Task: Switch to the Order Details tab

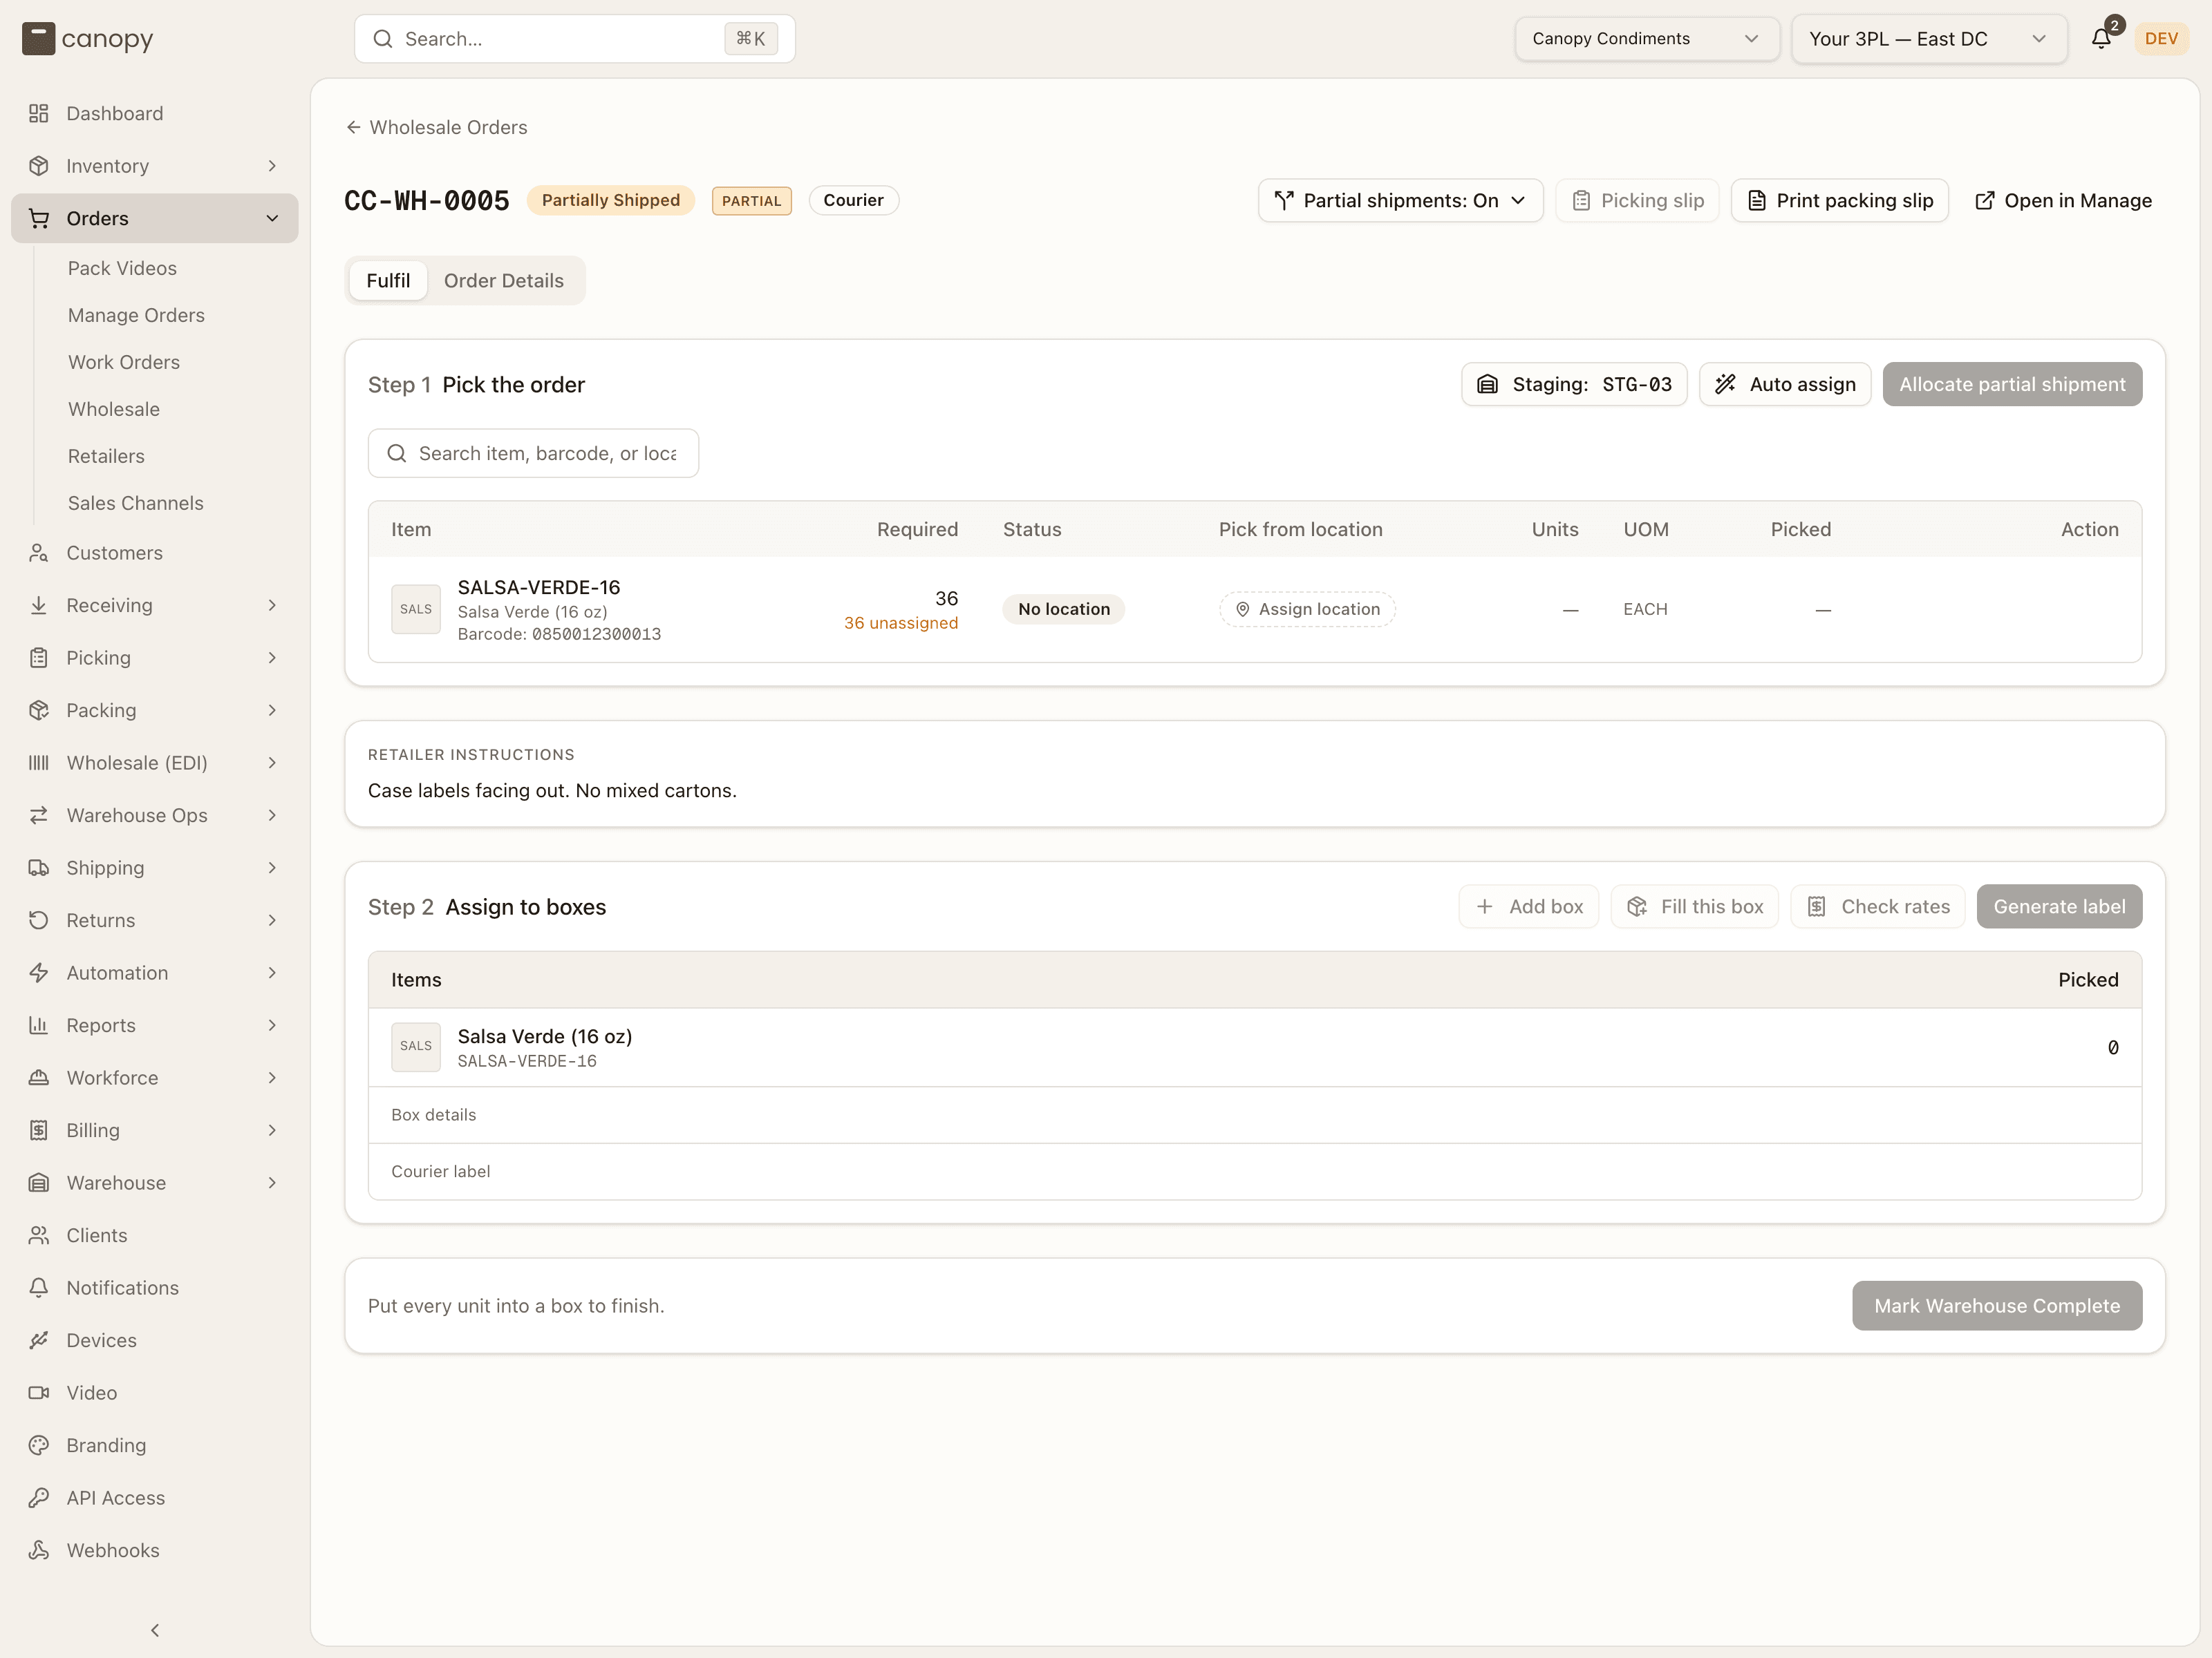Action: [504, 281]
